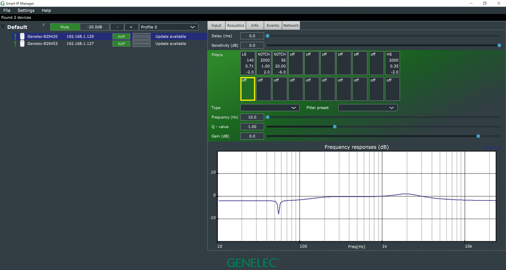Click the Default group name
Viewport: 506px width, 270px height.
(17, 27)
